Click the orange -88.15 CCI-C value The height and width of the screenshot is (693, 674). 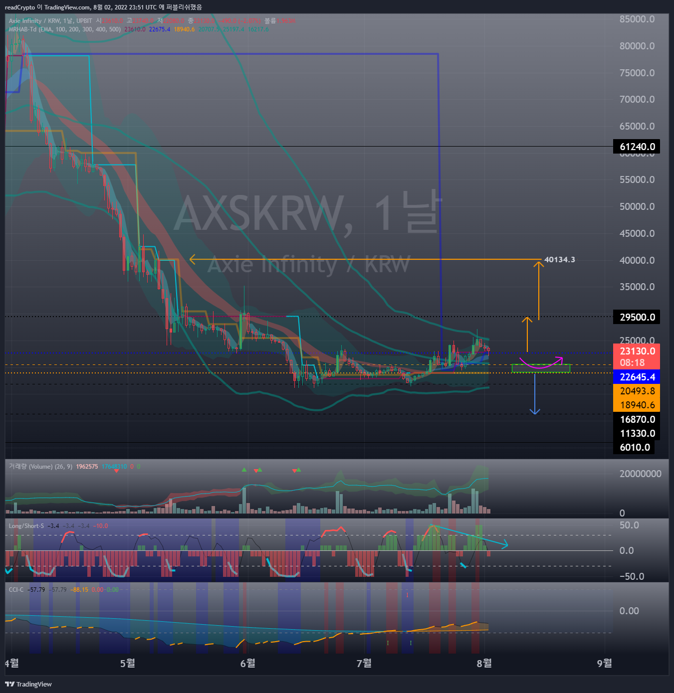click(79, 590)
